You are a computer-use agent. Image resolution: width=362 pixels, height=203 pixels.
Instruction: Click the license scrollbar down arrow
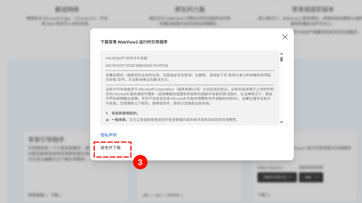coord(281,122)
